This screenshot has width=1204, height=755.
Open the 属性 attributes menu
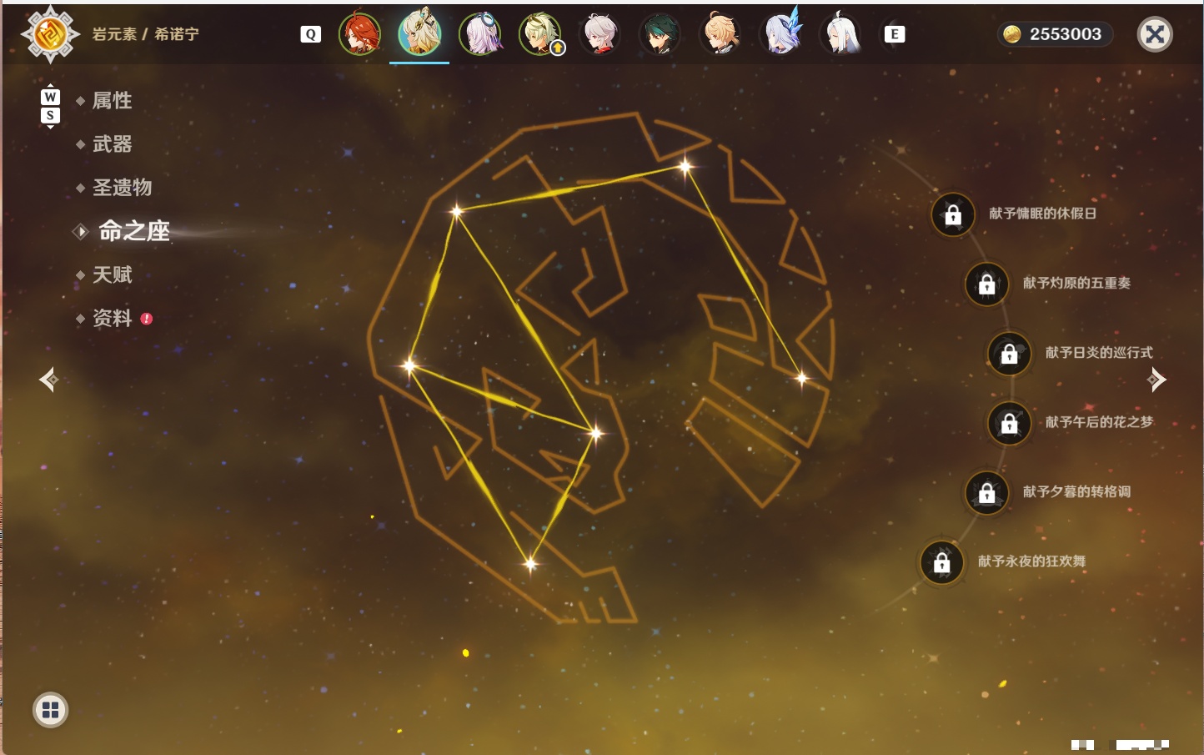click(112, 101)
